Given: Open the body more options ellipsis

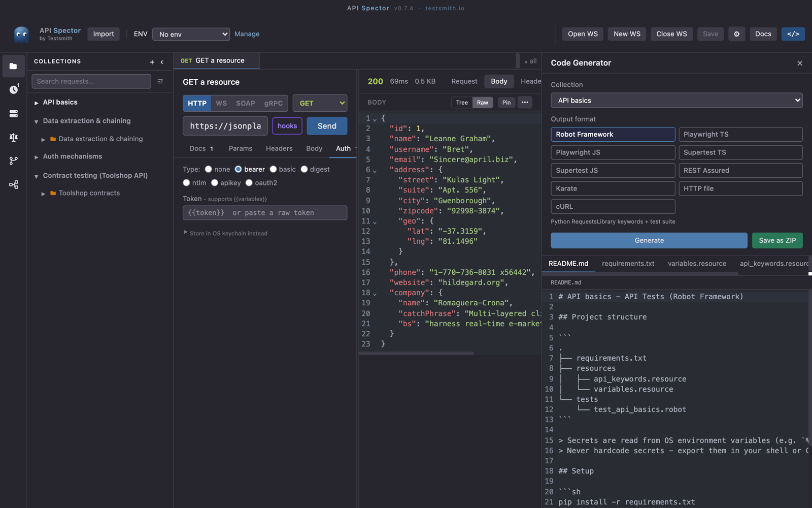Looking at the screenshot, I should [x=525, y=103].
